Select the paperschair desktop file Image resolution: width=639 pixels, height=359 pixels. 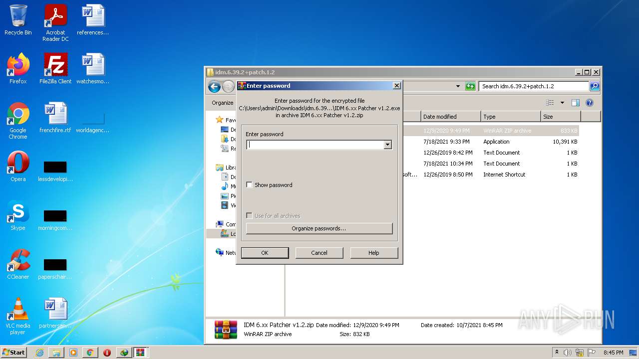[55, 269]
